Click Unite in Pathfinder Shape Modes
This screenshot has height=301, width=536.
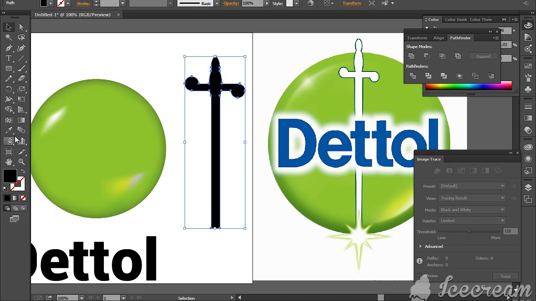click(x=411, y=56)
